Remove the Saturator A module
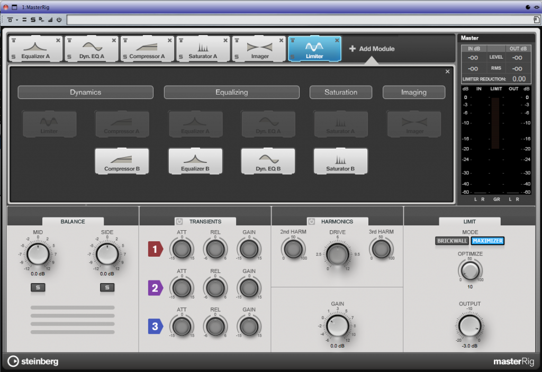542x372 pixels. coord(225,40)
